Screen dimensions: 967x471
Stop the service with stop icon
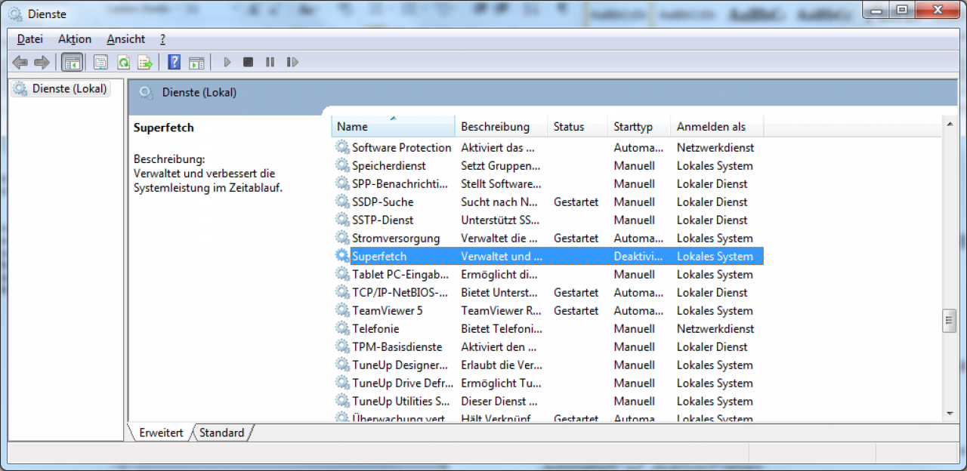(x=248, y=62)
